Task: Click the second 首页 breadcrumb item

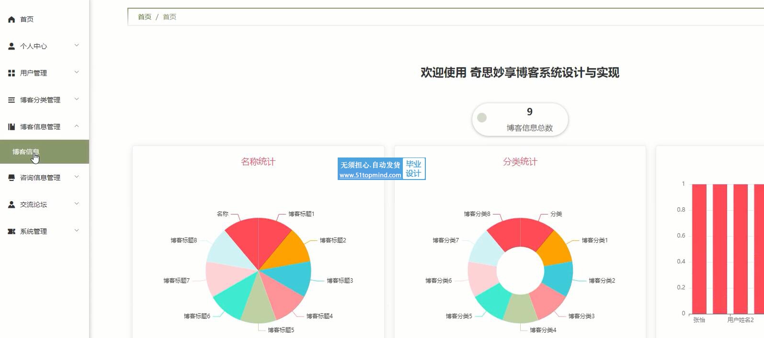Action: click(170, 17)
